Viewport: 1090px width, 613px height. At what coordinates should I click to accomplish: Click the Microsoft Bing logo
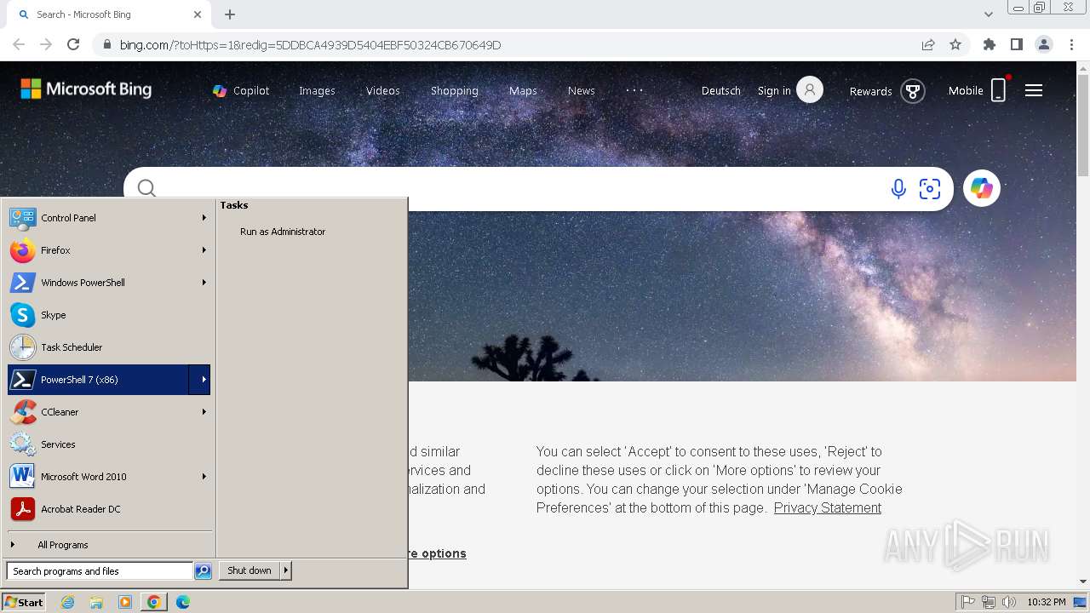pos(86,89)
